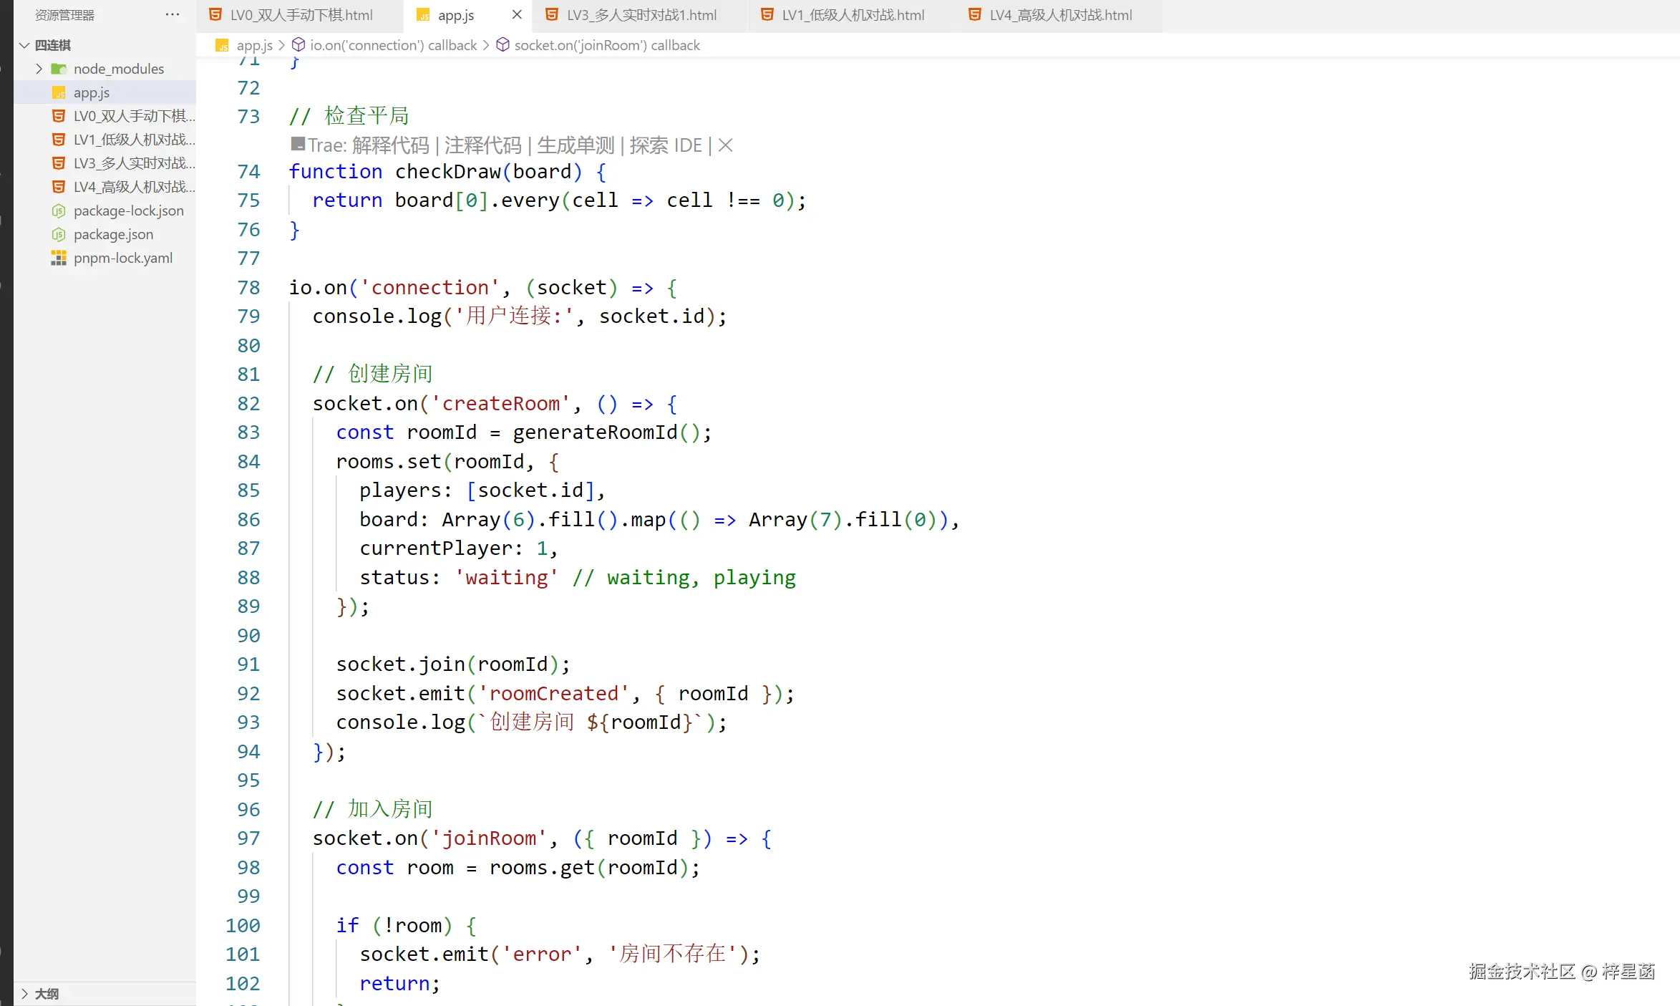This screenshot has height=1006, width=1680.
Task: Click the joinRoom callback symbol icon in breadcrumb
Action: pyautogui.click(x=502, y=45)
